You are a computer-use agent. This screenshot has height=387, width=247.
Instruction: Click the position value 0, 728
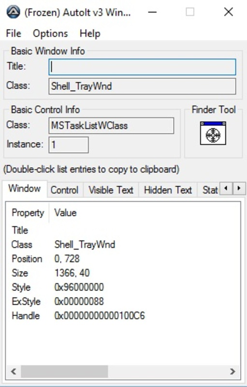[x=67, y=259]
